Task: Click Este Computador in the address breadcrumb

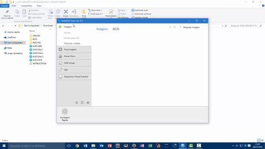Action: point(31,26)
